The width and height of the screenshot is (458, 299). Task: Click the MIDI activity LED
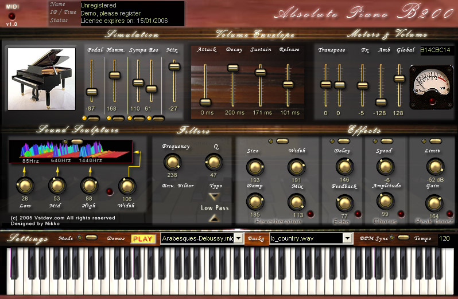click(x=11, y=16)
